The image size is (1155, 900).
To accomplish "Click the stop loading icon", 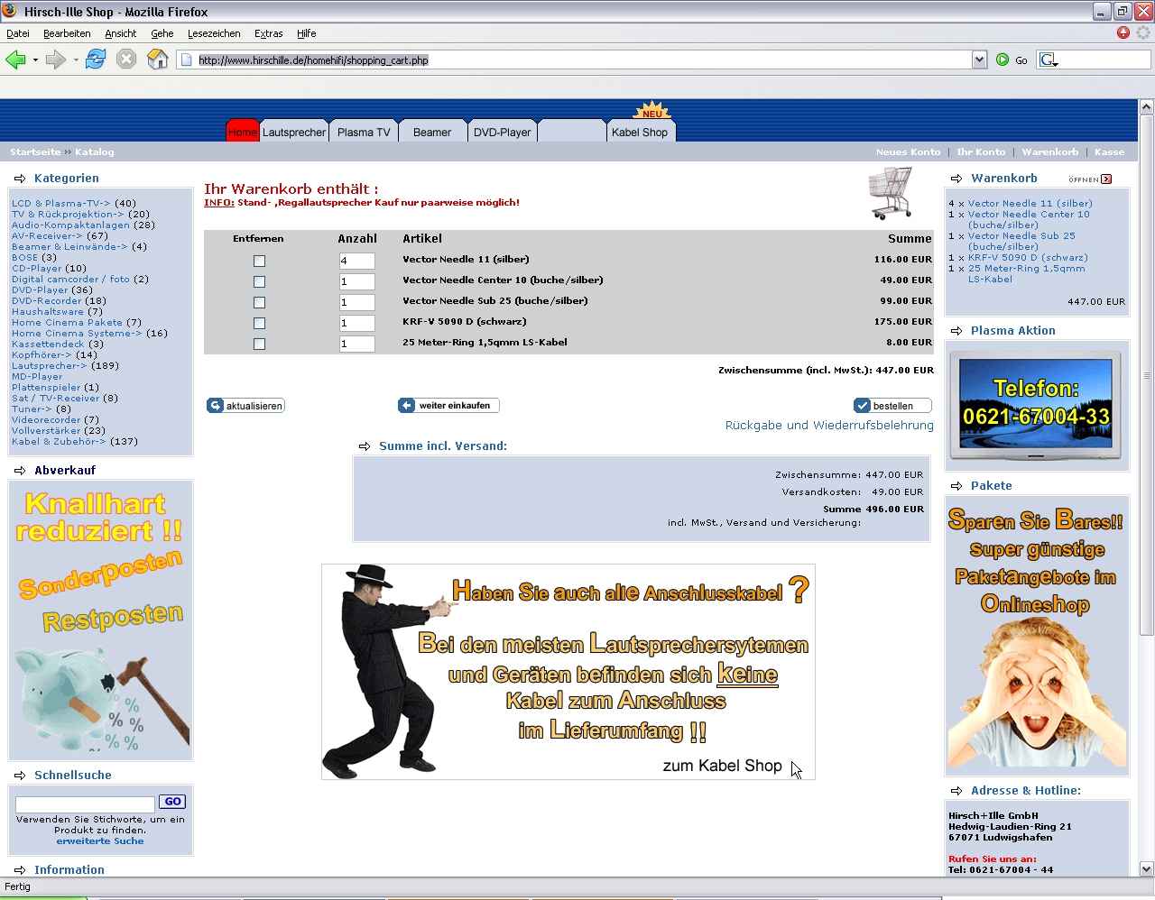I will coord(126,60).
